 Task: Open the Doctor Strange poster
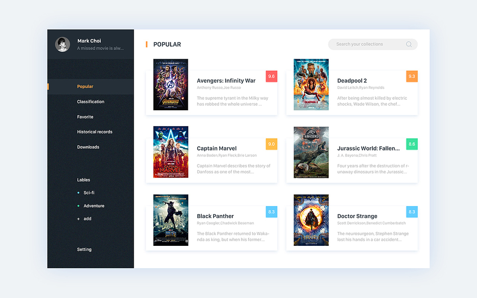click(x=311, y=220)
